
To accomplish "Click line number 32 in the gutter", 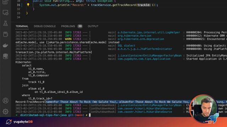I will coord(18,9).
